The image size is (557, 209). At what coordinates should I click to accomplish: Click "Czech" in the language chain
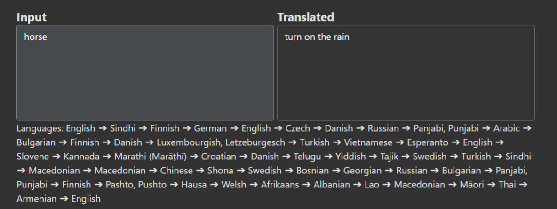point(298,128)
